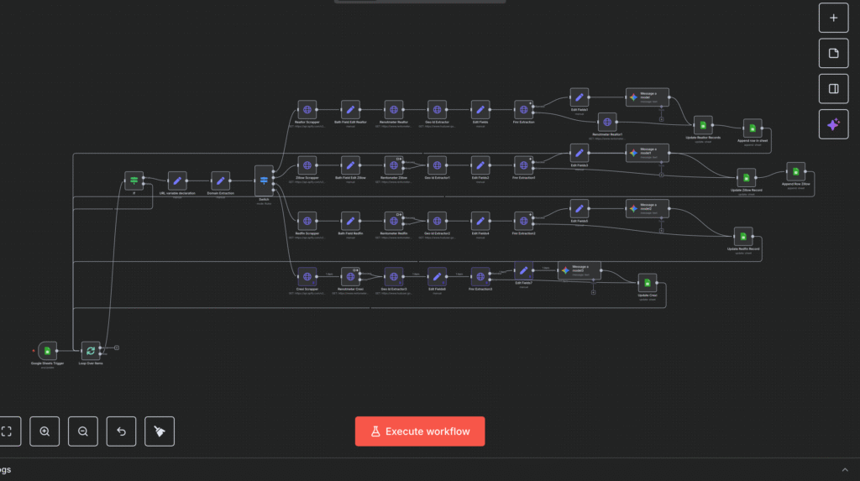Expand the logs panel chevron
This screenshot has width=860, height=481.
(845, 469)
